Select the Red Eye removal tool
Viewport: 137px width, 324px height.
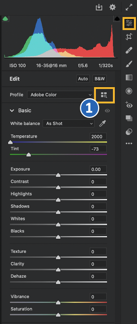click(x=129, y=105)
